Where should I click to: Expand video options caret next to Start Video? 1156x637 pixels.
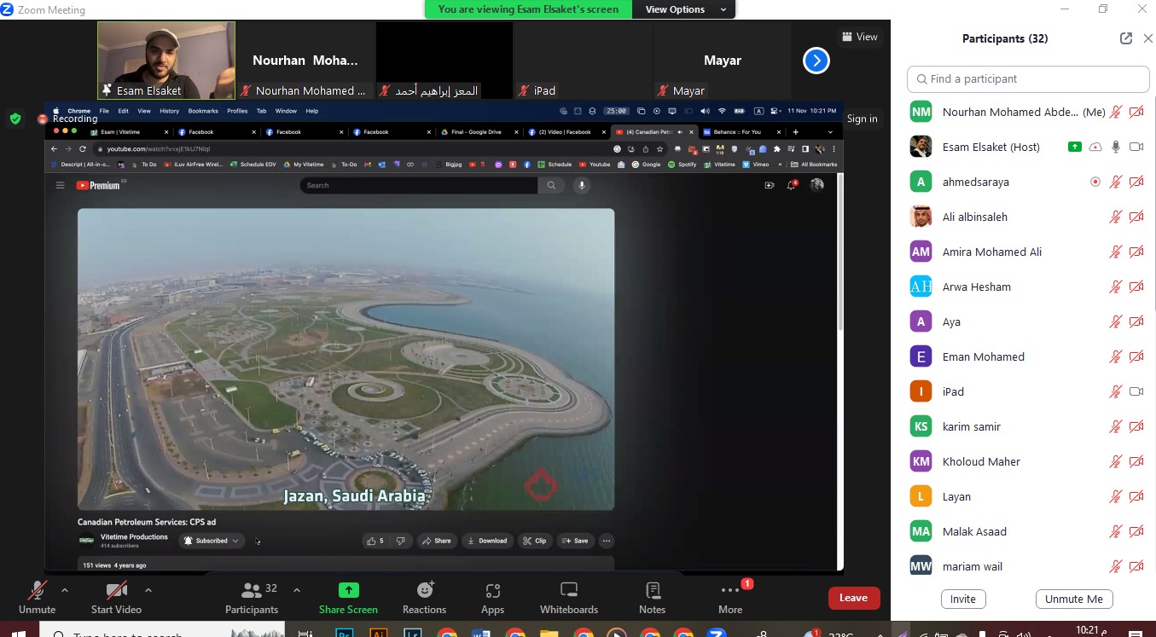(148, 589)
